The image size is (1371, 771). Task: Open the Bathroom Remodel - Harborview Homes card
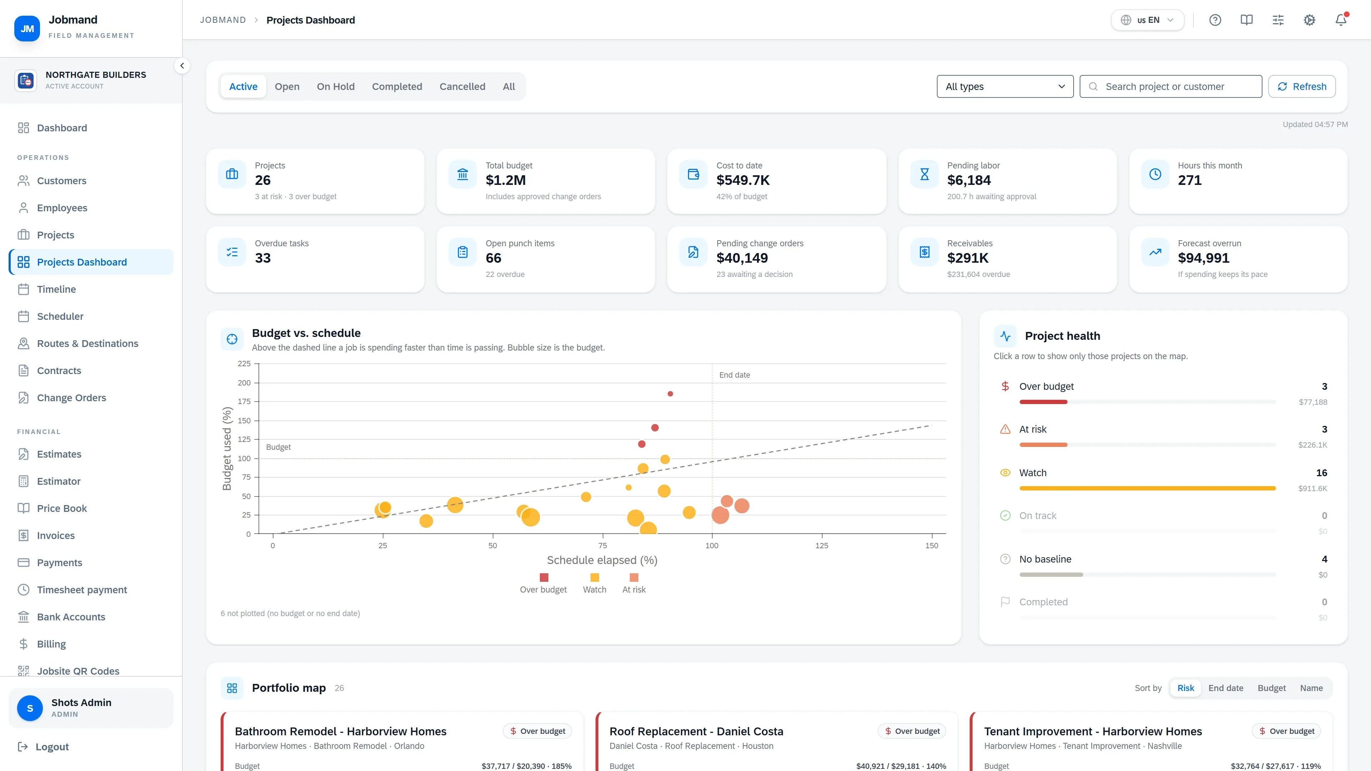(x=402, y=742)
